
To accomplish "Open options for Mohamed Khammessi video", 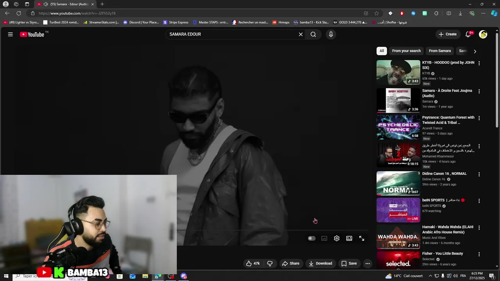I will (x=479, y=146).
